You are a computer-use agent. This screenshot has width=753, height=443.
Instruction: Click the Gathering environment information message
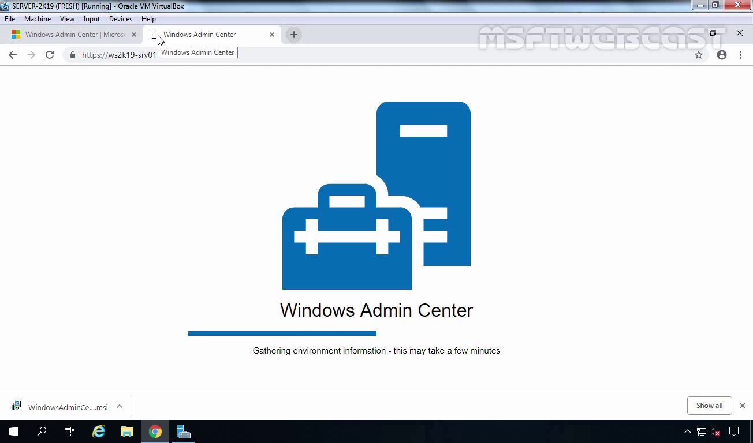click(x=377, y=351)
